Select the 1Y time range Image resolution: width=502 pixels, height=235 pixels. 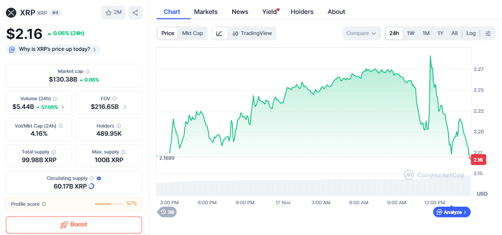coord(441,33)
